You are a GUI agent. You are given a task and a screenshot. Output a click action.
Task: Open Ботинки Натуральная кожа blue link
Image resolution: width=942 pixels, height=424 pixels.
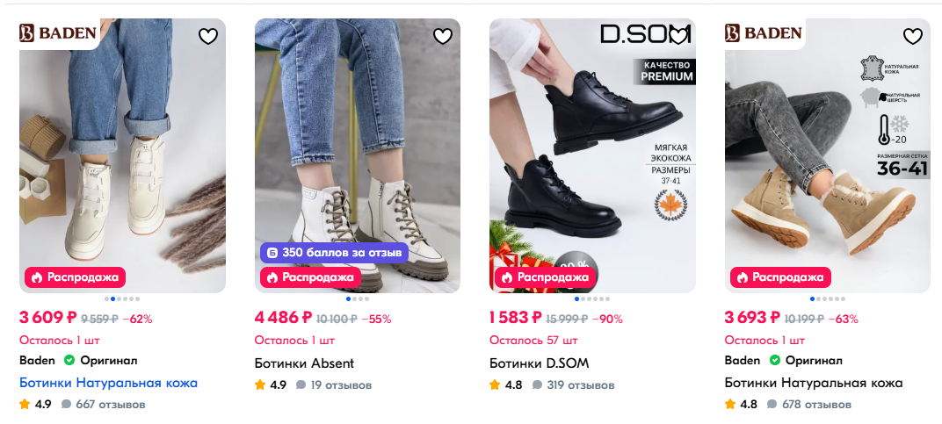tap(108, 383)
